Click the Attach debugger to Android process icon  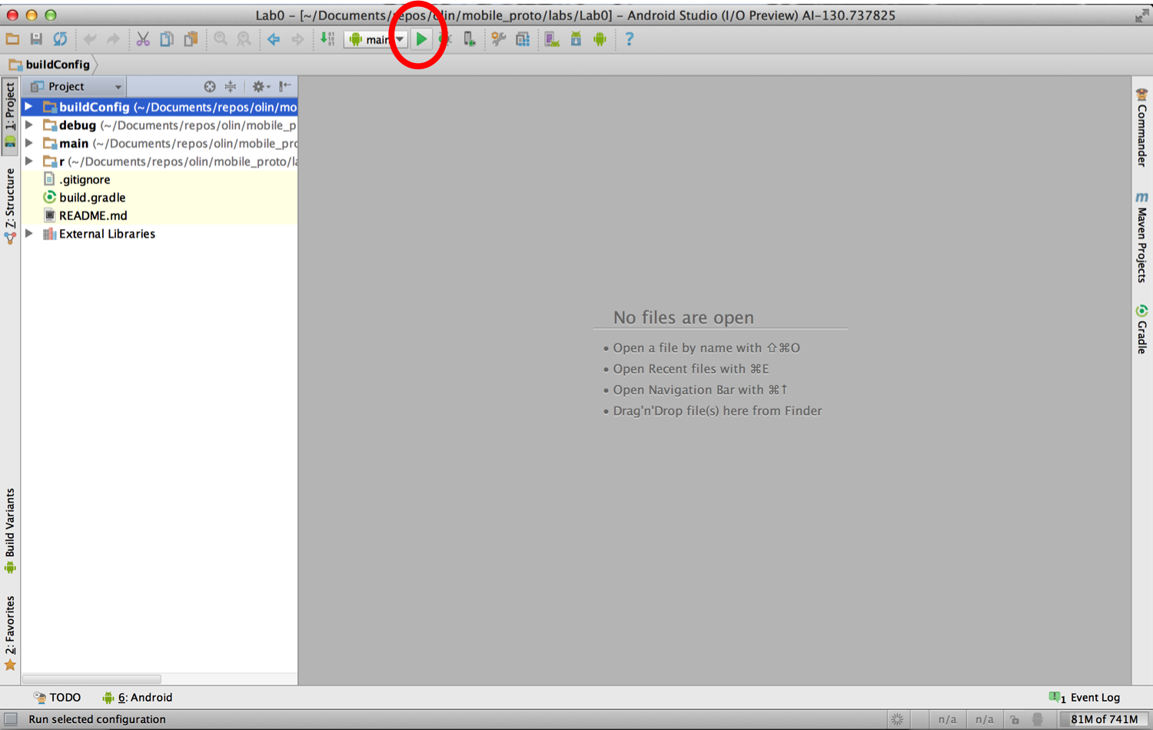(x=469, y=39)
